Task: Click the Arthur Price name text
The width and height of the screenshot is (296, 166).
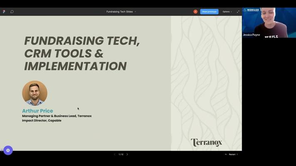Action: click(x=37, y=111)
